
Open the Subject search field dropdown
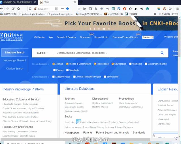(42, 53)
